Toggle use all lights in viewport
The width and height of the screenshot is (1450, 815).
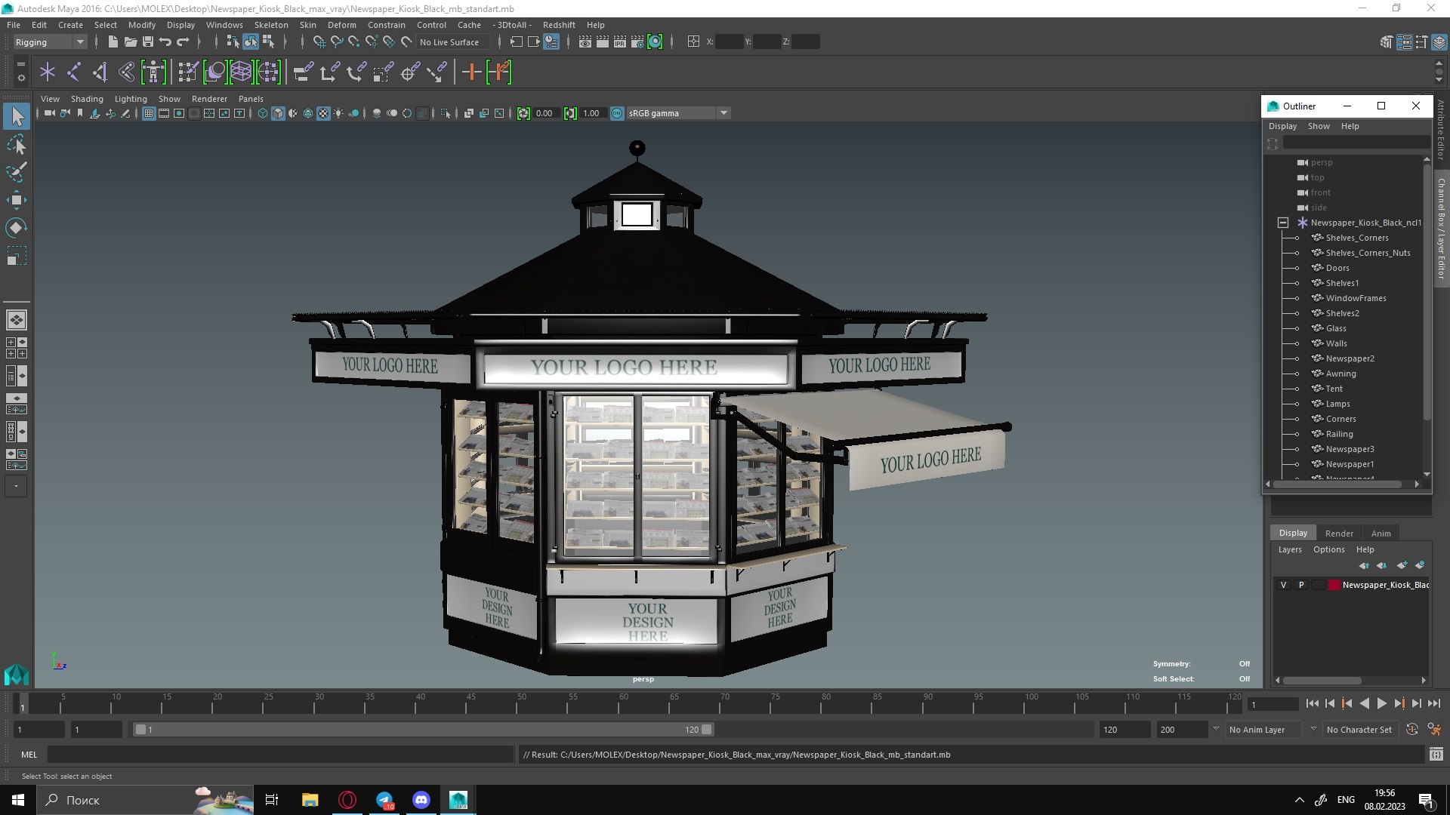point(338,113)
